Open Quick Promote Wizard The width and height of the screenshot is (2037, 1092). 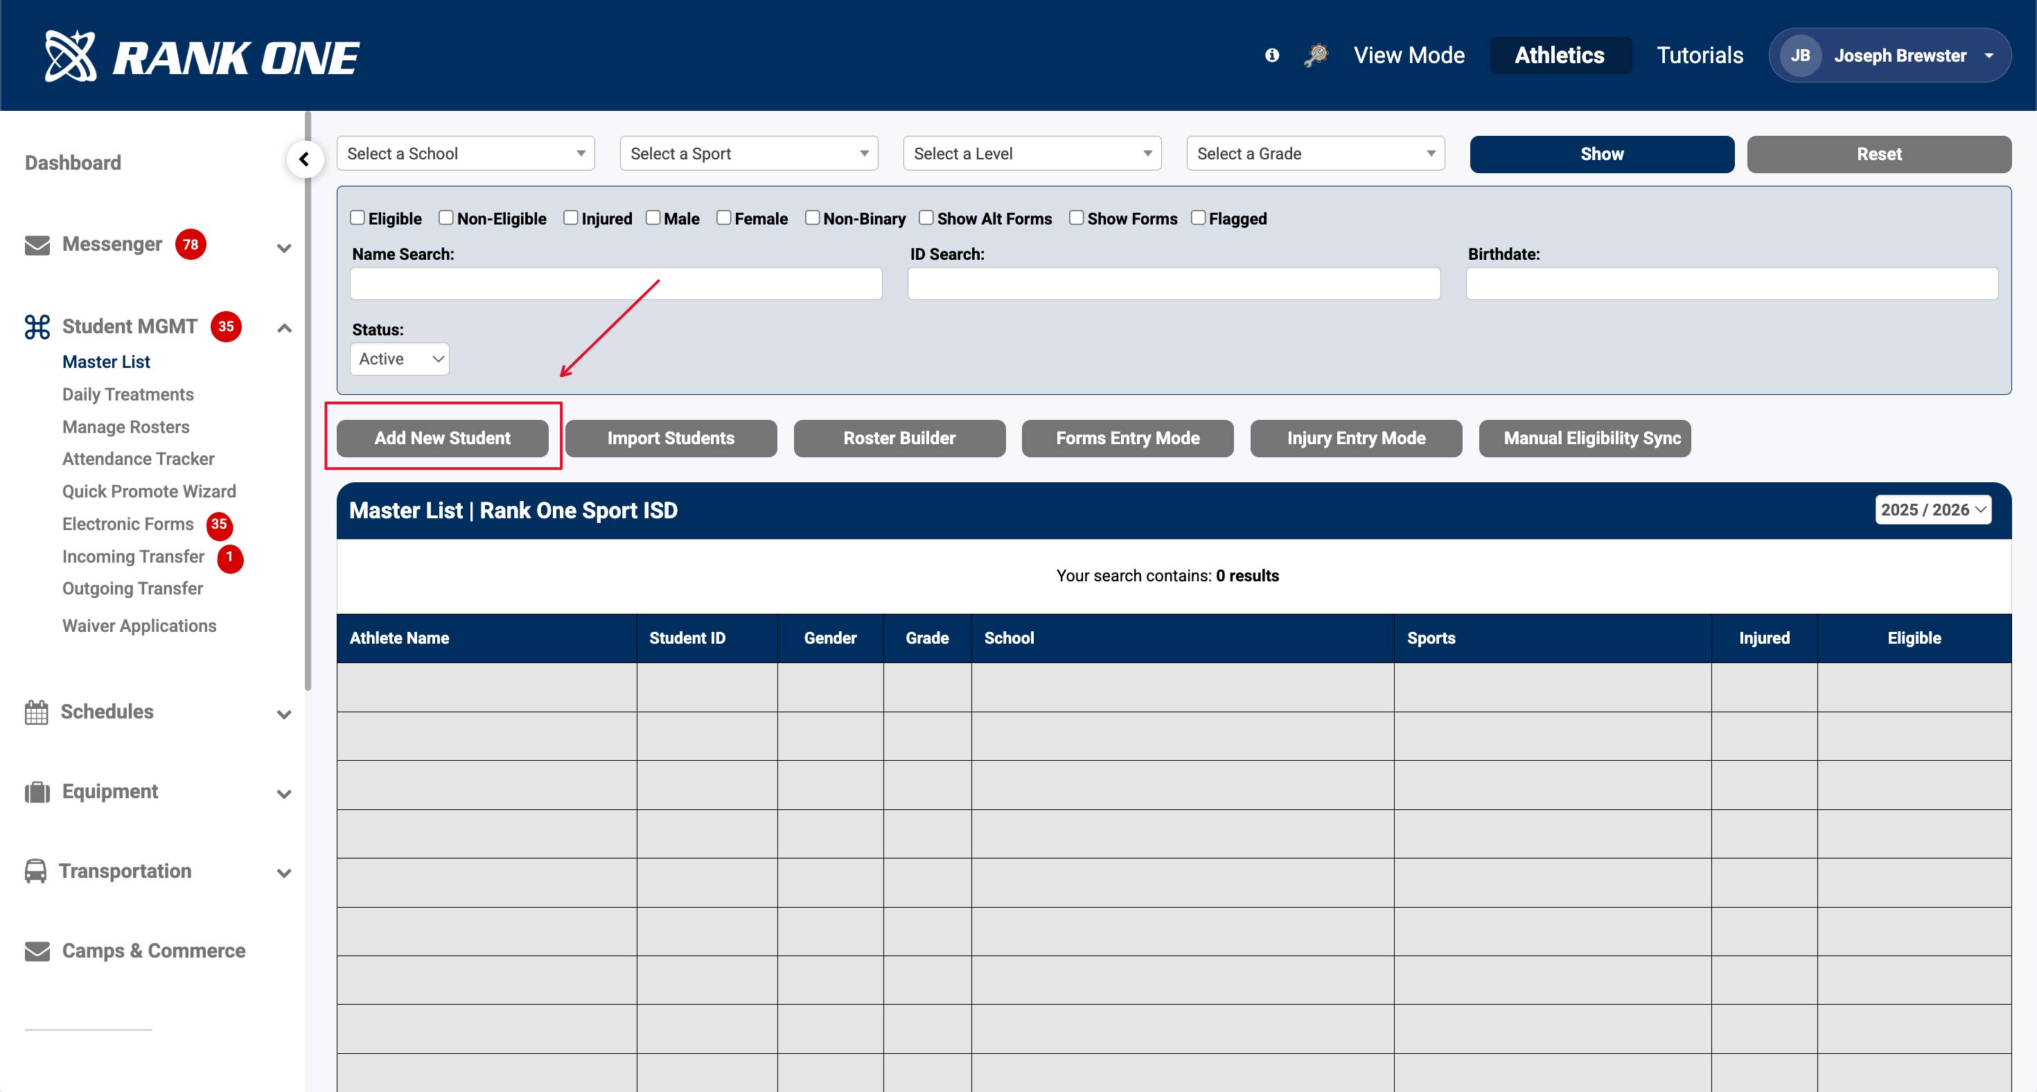click(150, 492)
